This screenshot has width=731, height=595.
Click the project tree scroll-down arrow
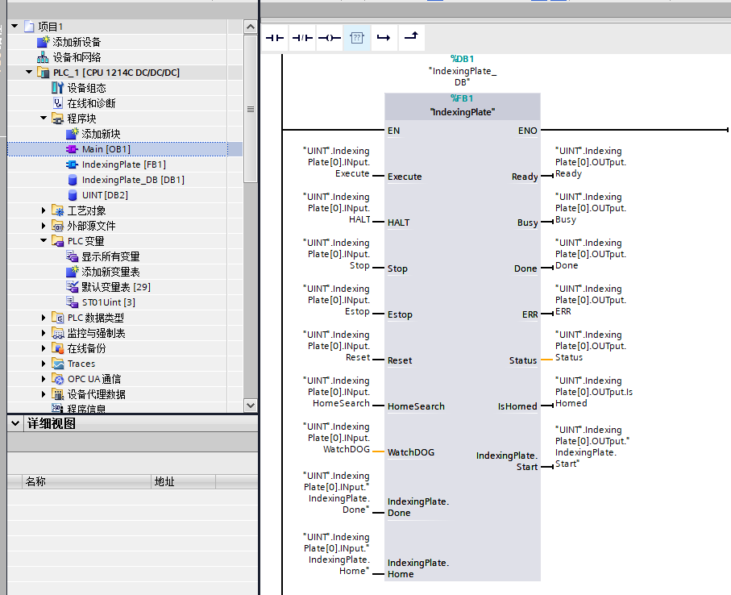[251, 406]
